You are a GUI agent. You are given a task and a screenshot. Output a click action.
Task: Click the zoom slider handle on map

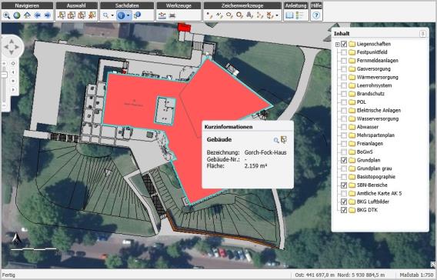click(x=4, y=75)
